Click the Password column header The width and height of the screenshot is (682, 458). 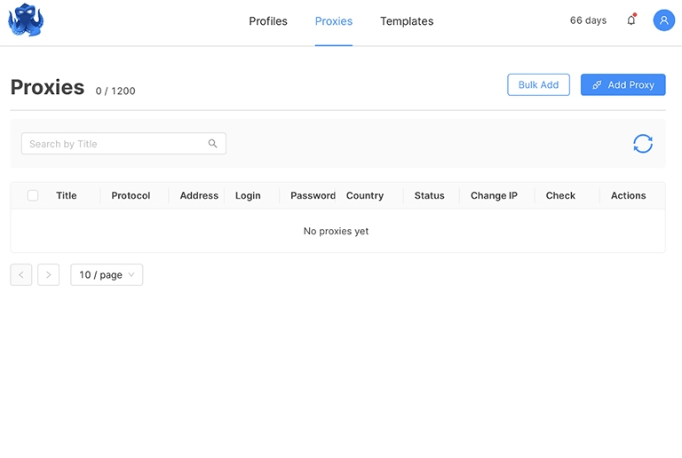pos(313,195)
